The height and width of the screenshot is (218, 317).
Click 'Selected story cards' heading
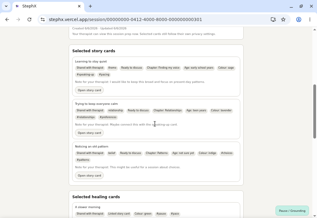pos(93,51)
